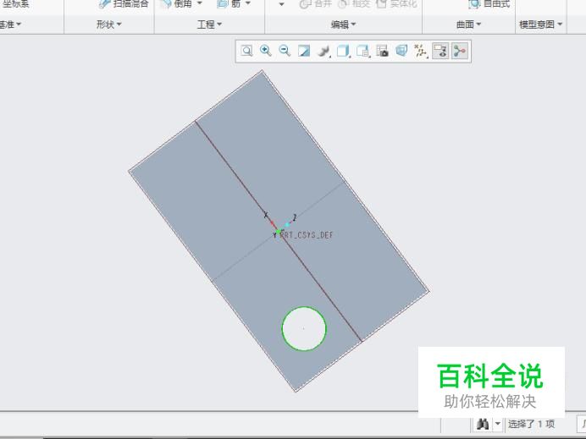Open the 筋 dropdown arrow

coord(248,3)
